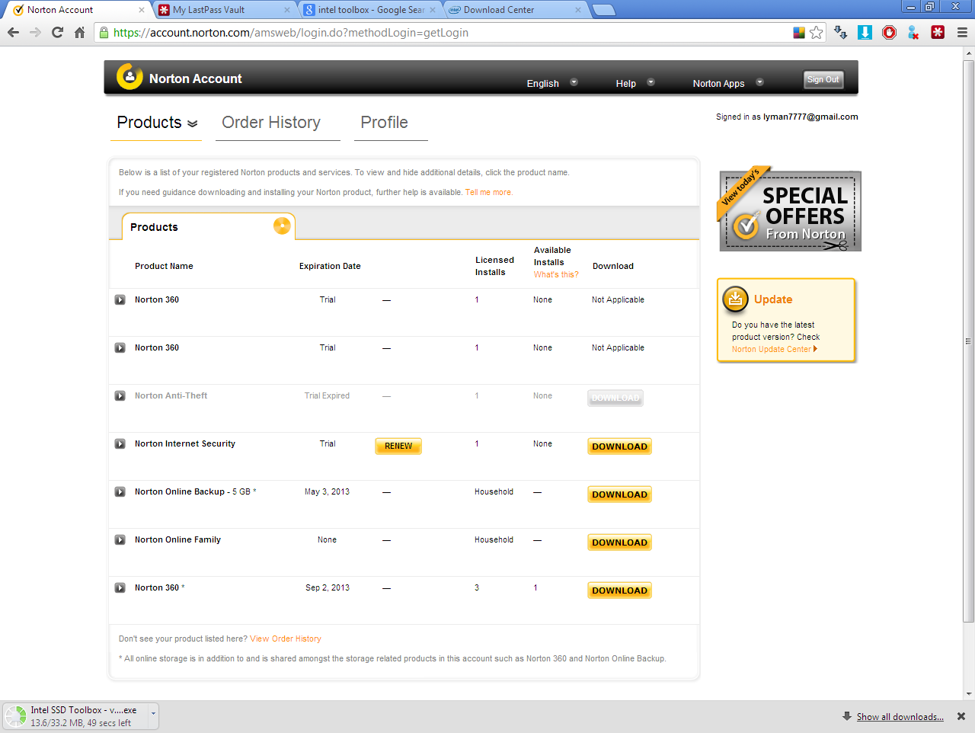Reload the page with refresh icon
975x733 pixels.
click(57, 32)
